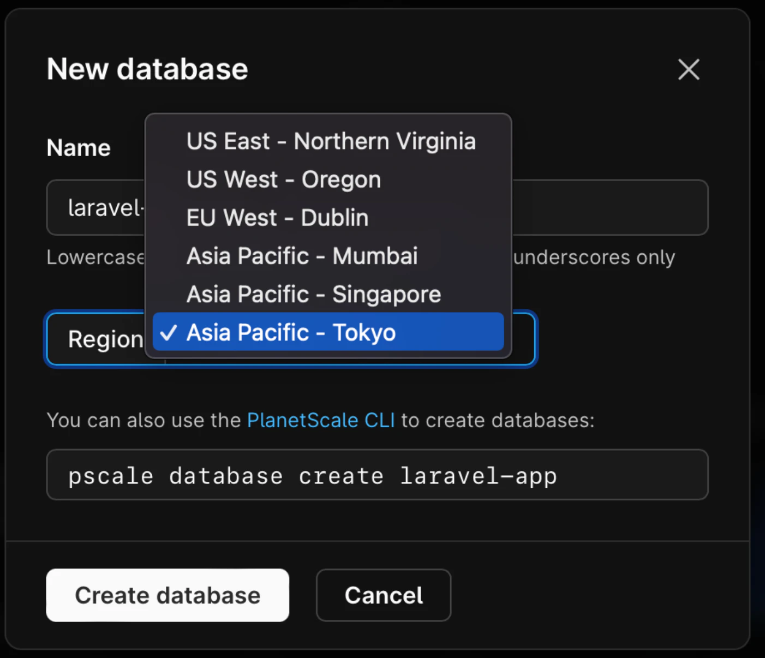Select Asia Pacific - Mumbai option
This screenshot has width=765, height=658.
(328, 256)
